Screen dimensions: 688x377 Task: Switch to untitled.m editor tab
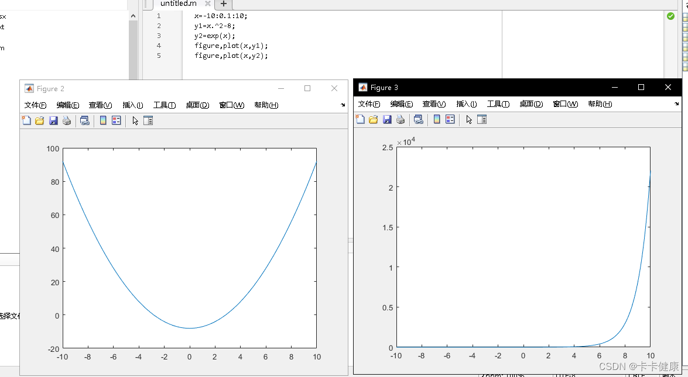(178, 4)
